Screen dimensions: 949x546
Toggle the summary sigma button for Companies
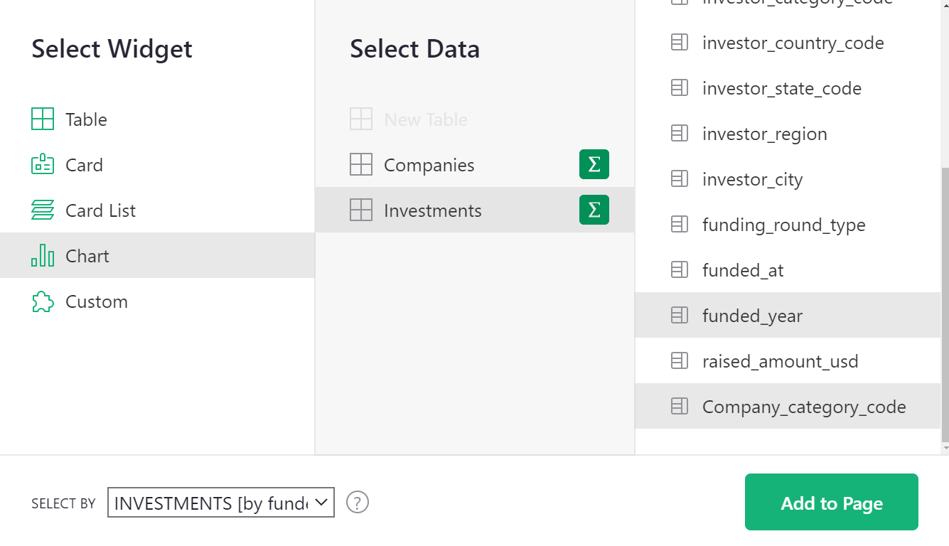[x=594, y=164]
